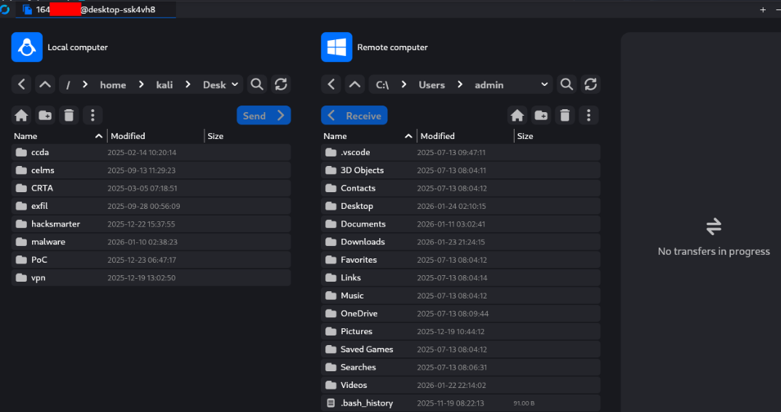Select the Saved Games remote folder
The width and height of the screenshot is (781, 412).
(461, 349)
